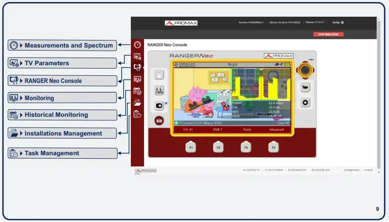389x222 pixels.
Task: Open the Tools menu on screen
Action: [x=247, y=129]
